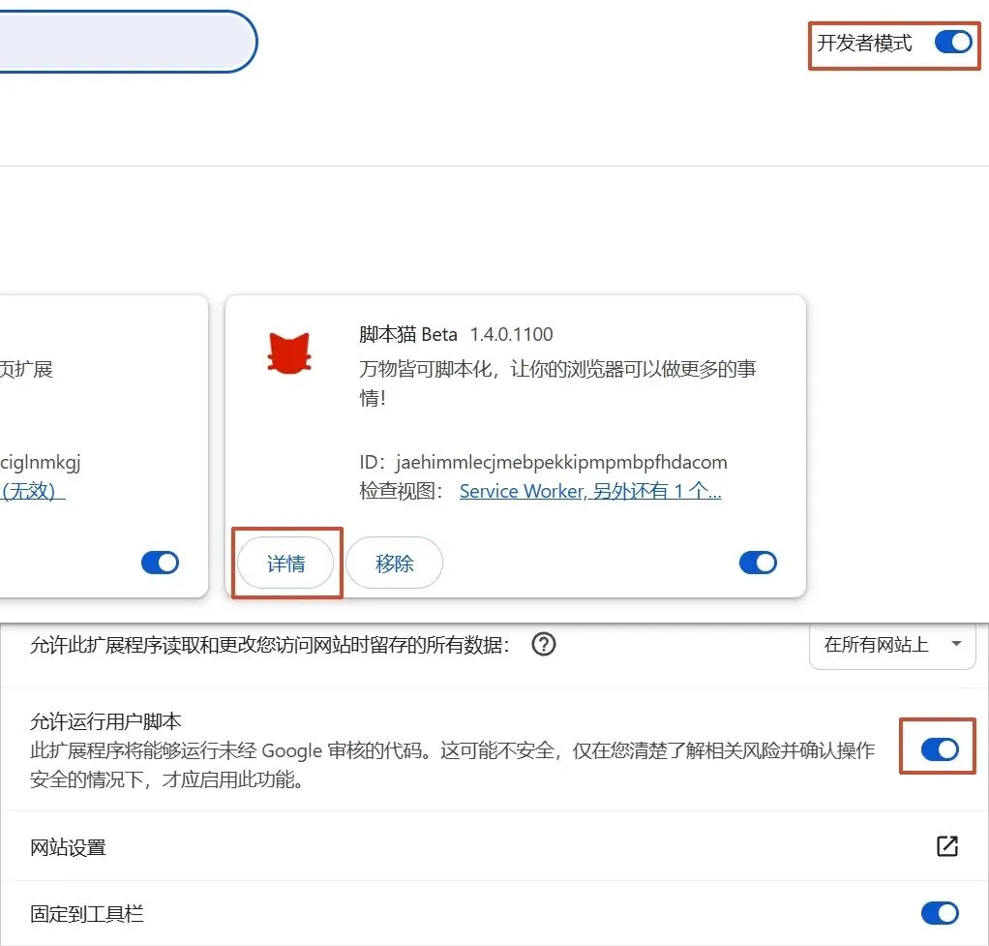The width and height of the screenshot is (989, 946).
Task: Click the (无效) inactive view link
Action: pyautogui.click(x=32, y=490)
